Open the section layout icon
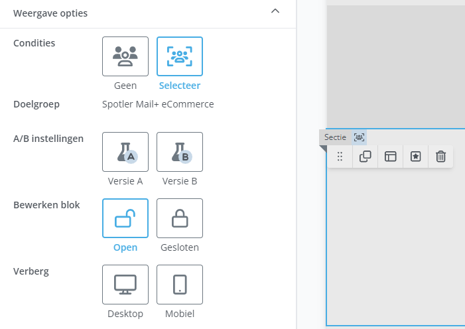The width and height of the screenshot is (465, 329). (390, 157)
